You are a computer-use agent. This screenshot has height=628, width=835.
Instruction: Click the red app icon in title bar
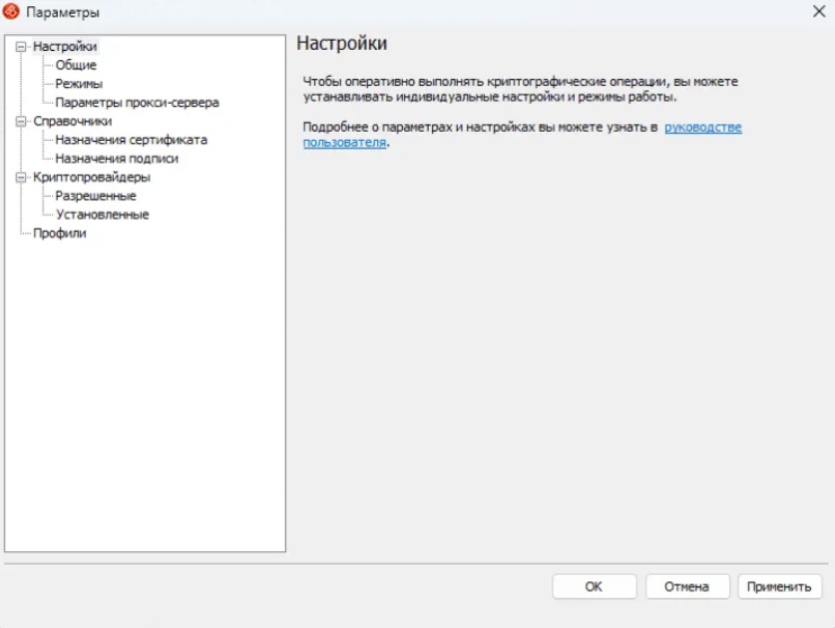pyautogui.click(x=13, y=13)
